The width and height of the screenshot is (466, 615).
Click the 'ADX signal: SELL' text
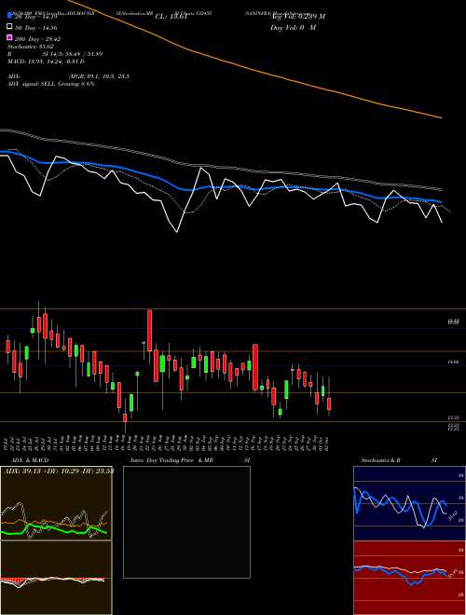(x=32, y=84)
